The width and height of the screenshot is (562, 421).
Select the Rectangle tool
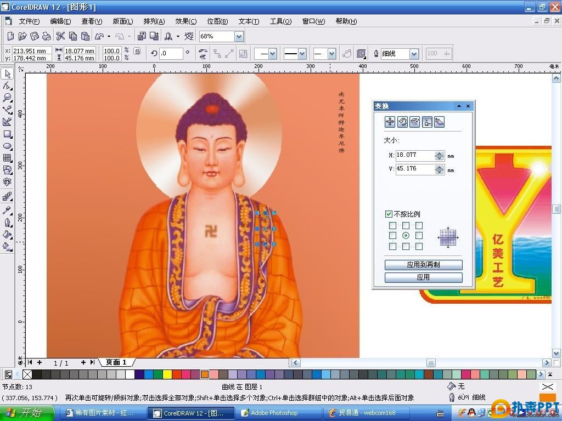tap(7, 135)
